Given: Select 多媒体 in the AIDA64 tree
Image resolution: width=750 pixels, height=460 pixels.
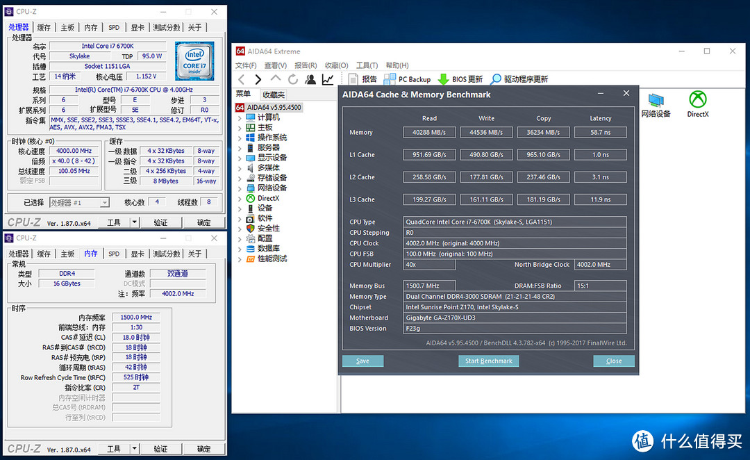Looking at the screenshot, I should tap(268, 167).
